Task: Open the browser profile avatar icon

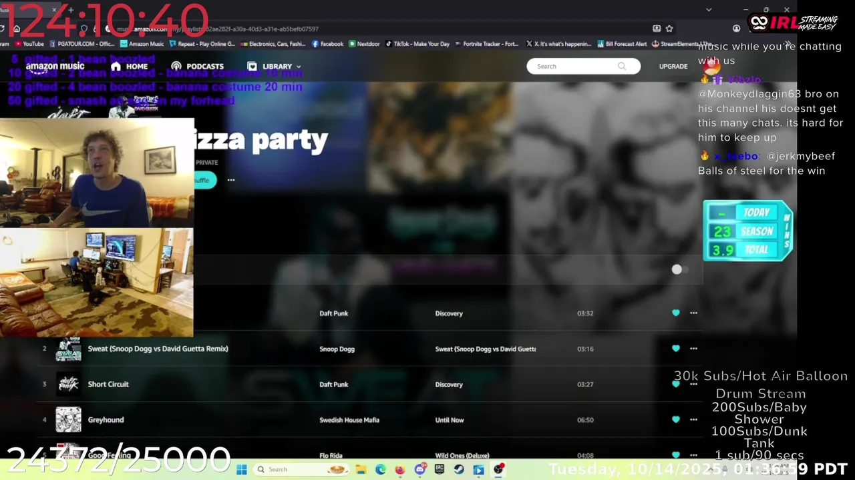Action: [x=736, y=29]
